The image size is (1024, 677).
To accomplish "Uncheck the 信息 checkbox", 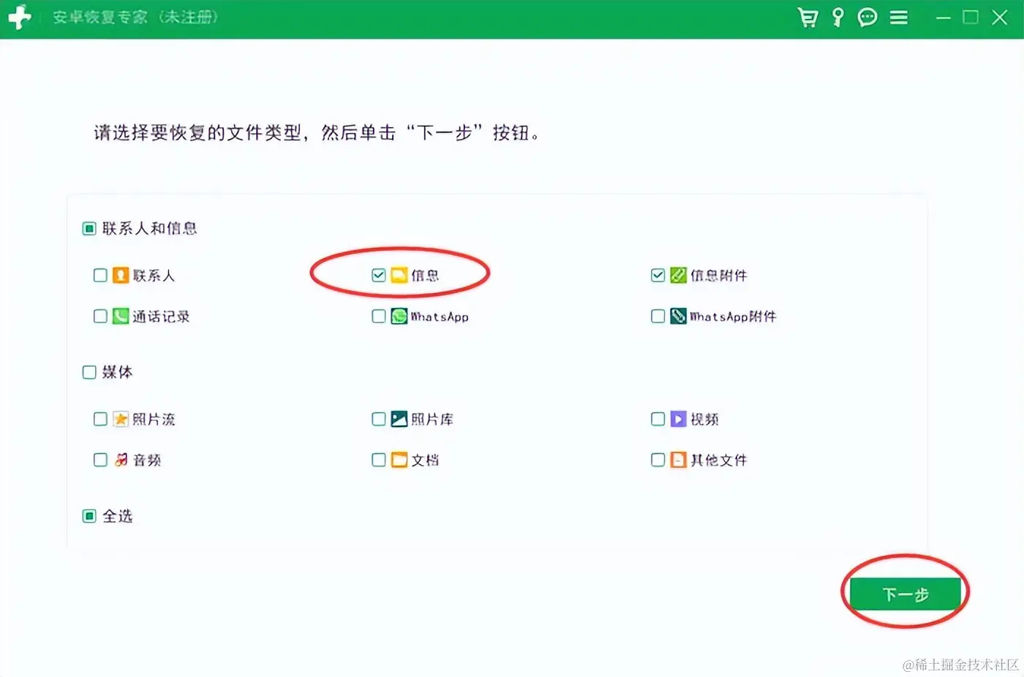I will (x=378, y=276).
